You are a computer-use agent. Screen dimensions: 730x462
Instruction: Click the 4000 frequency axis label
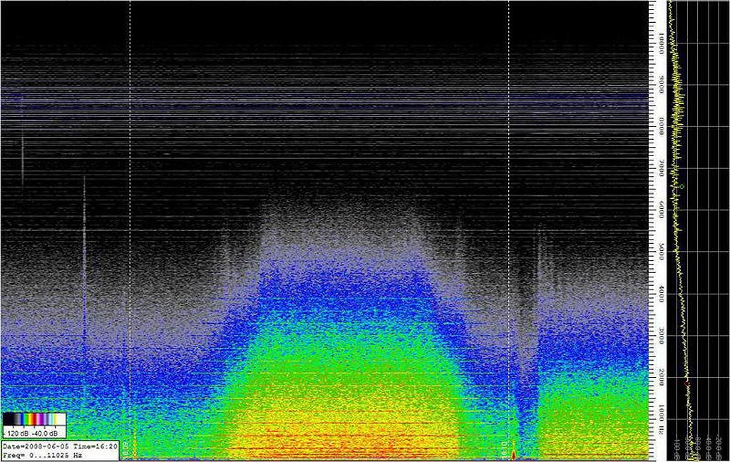tap(660, 294)
